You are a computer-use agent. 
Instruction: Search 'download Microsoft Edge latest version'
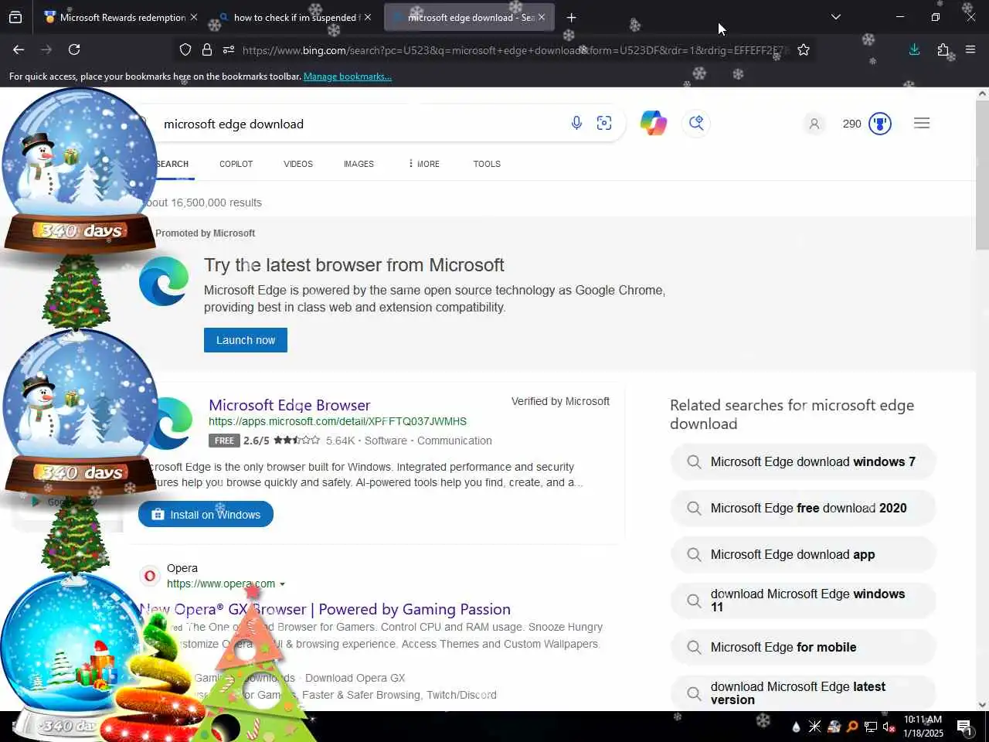click(804, 693)
